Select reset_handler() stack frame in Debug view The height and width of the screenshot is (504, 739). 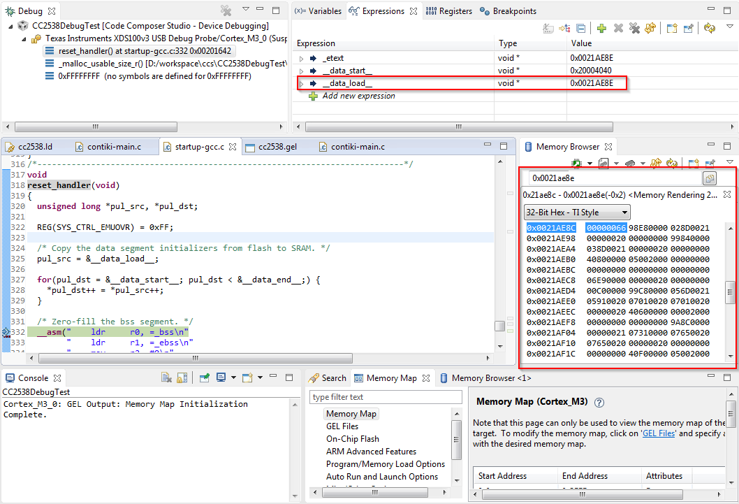(138, 51)
